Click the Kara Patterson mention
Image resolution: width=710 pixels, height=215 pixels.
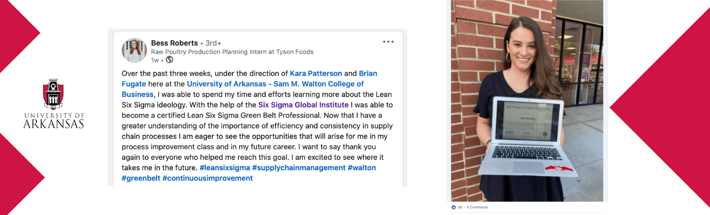pos(315,73)
